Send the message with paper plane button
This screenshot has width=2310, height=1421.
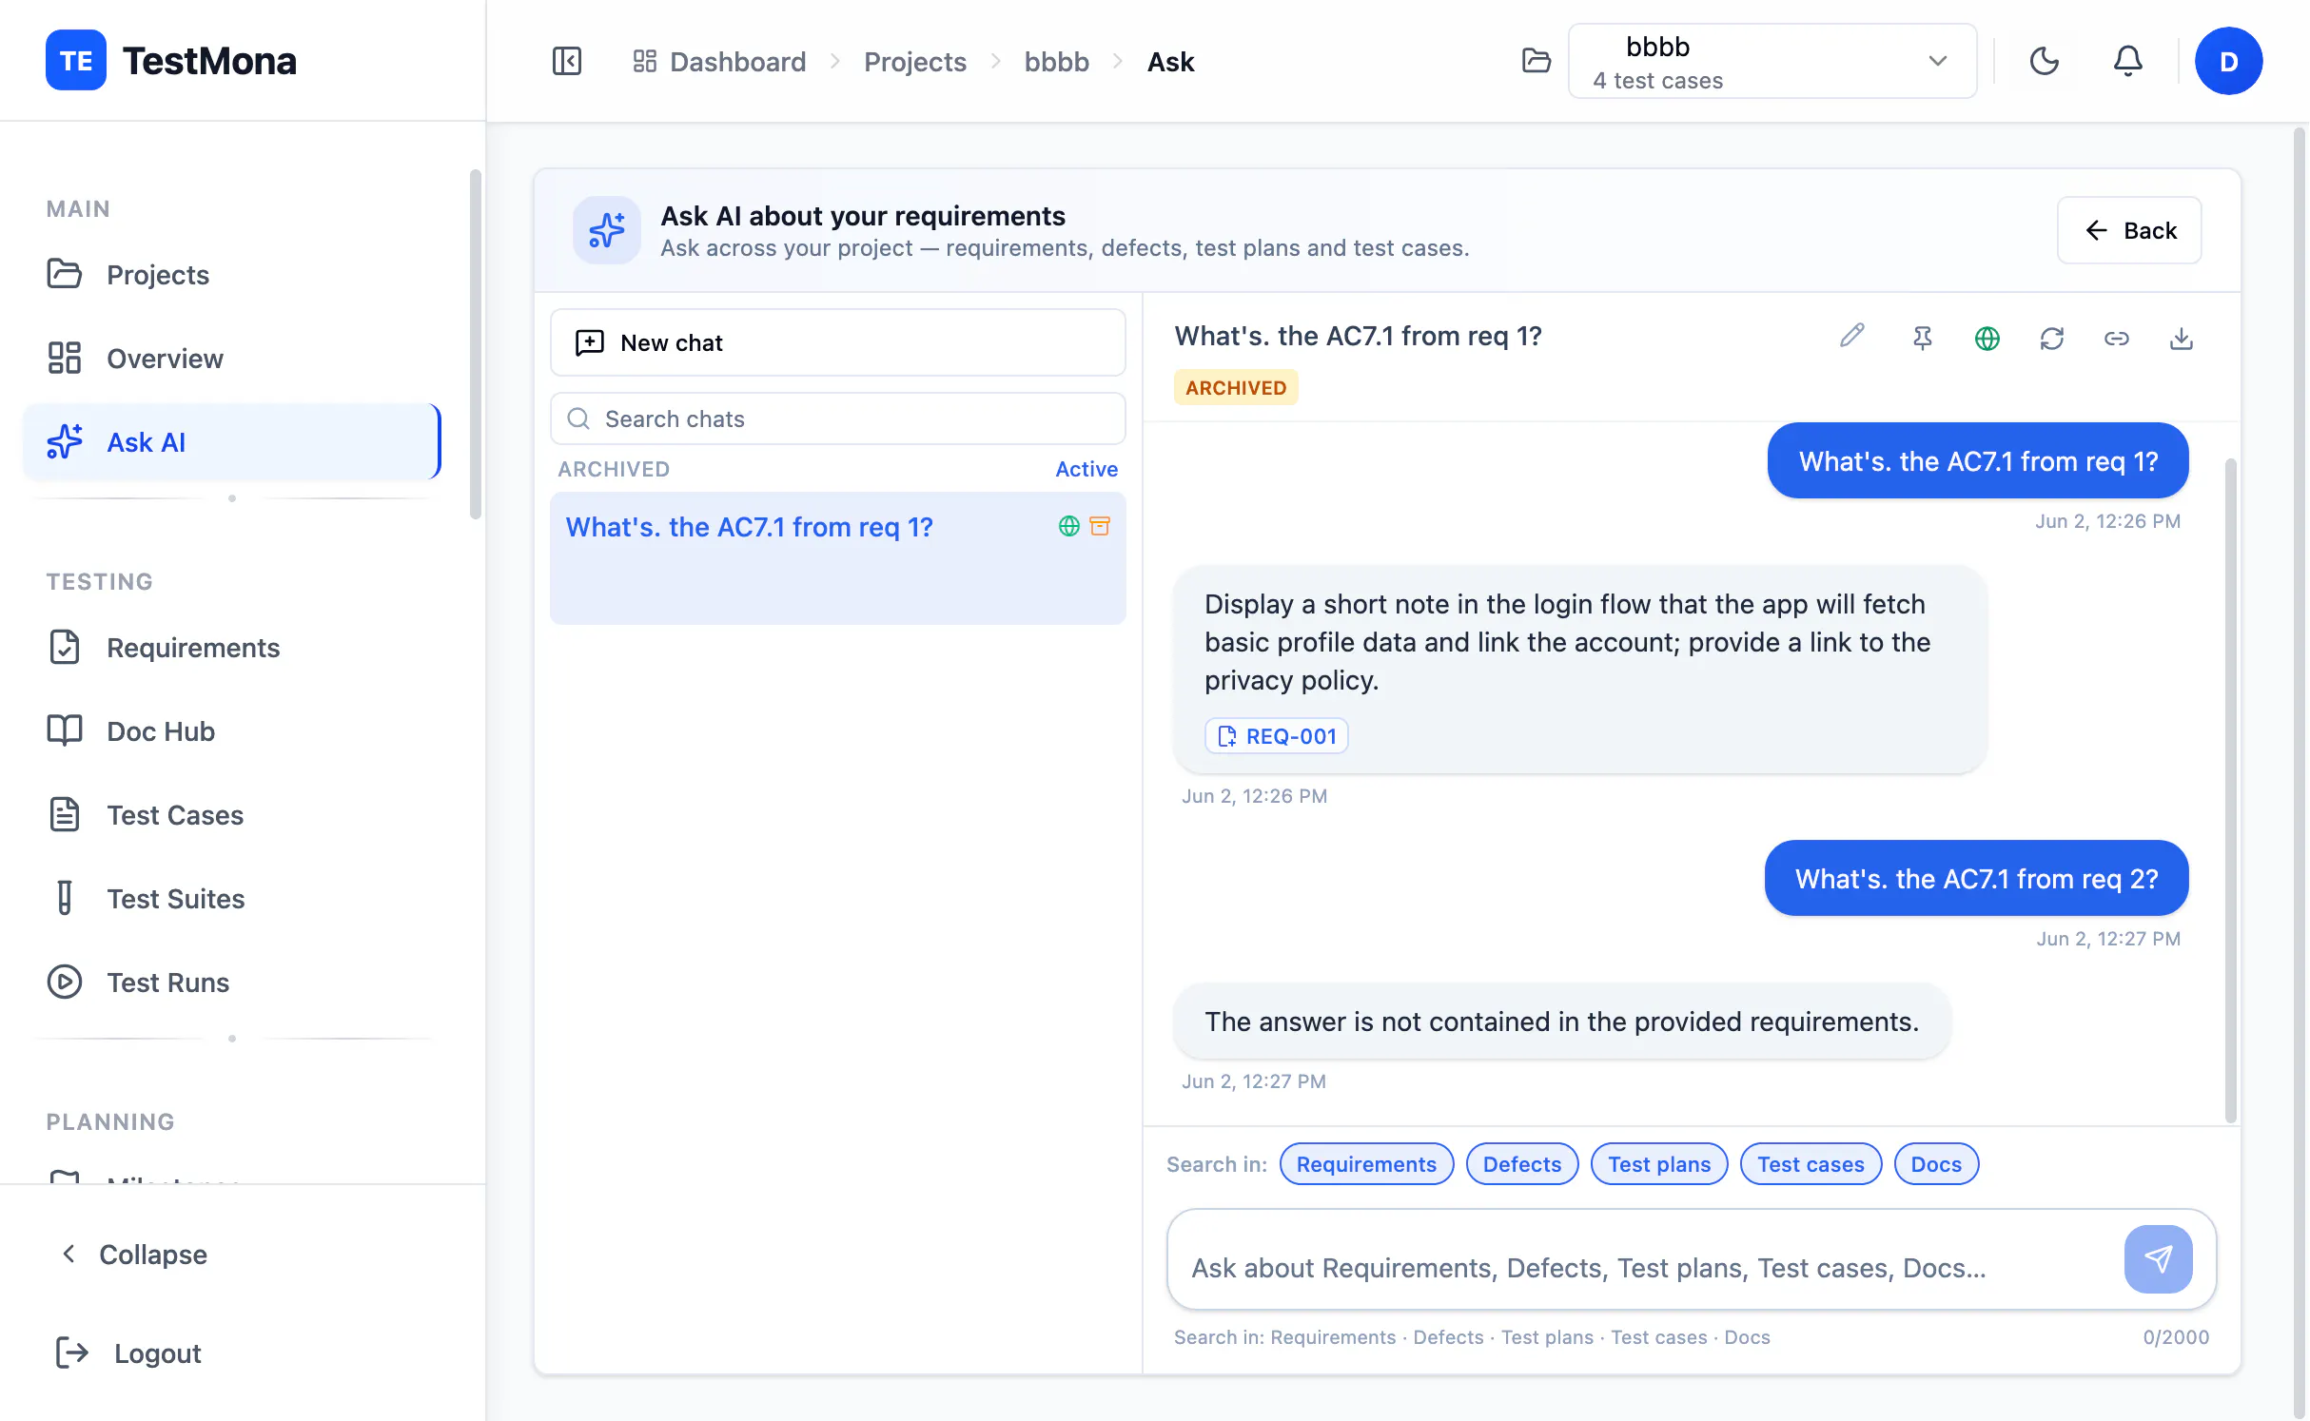coord(2158,1259)
